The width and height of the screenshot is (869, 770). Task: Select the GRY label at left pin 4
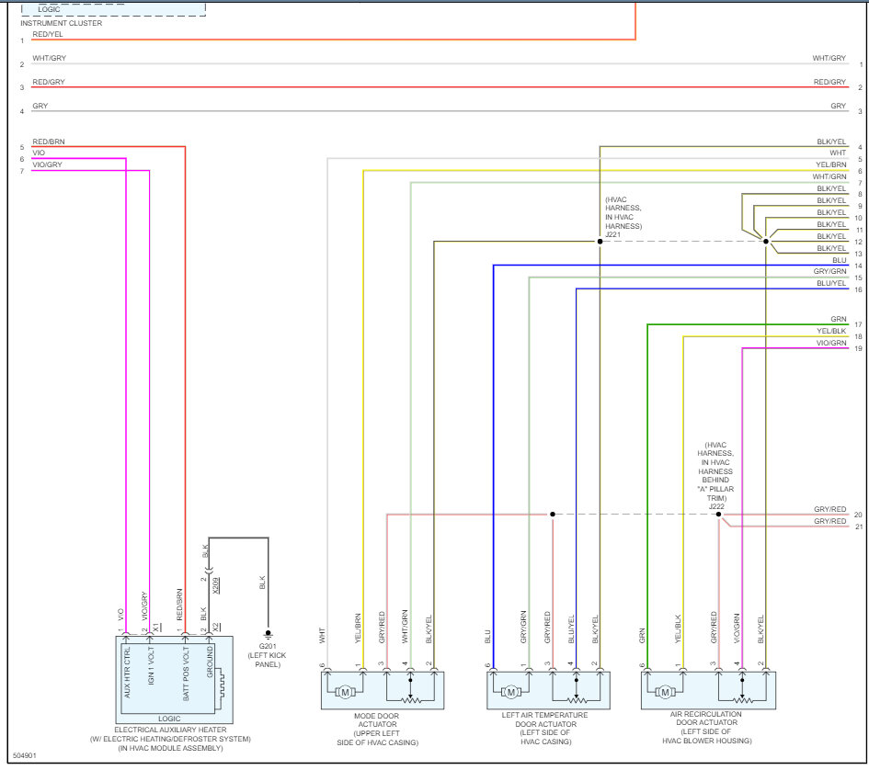click(40, 106)
